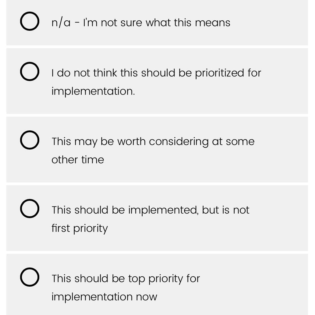Choose the 'should not be prioritized' radio circle
315x315 pixels.
point(30,72)
